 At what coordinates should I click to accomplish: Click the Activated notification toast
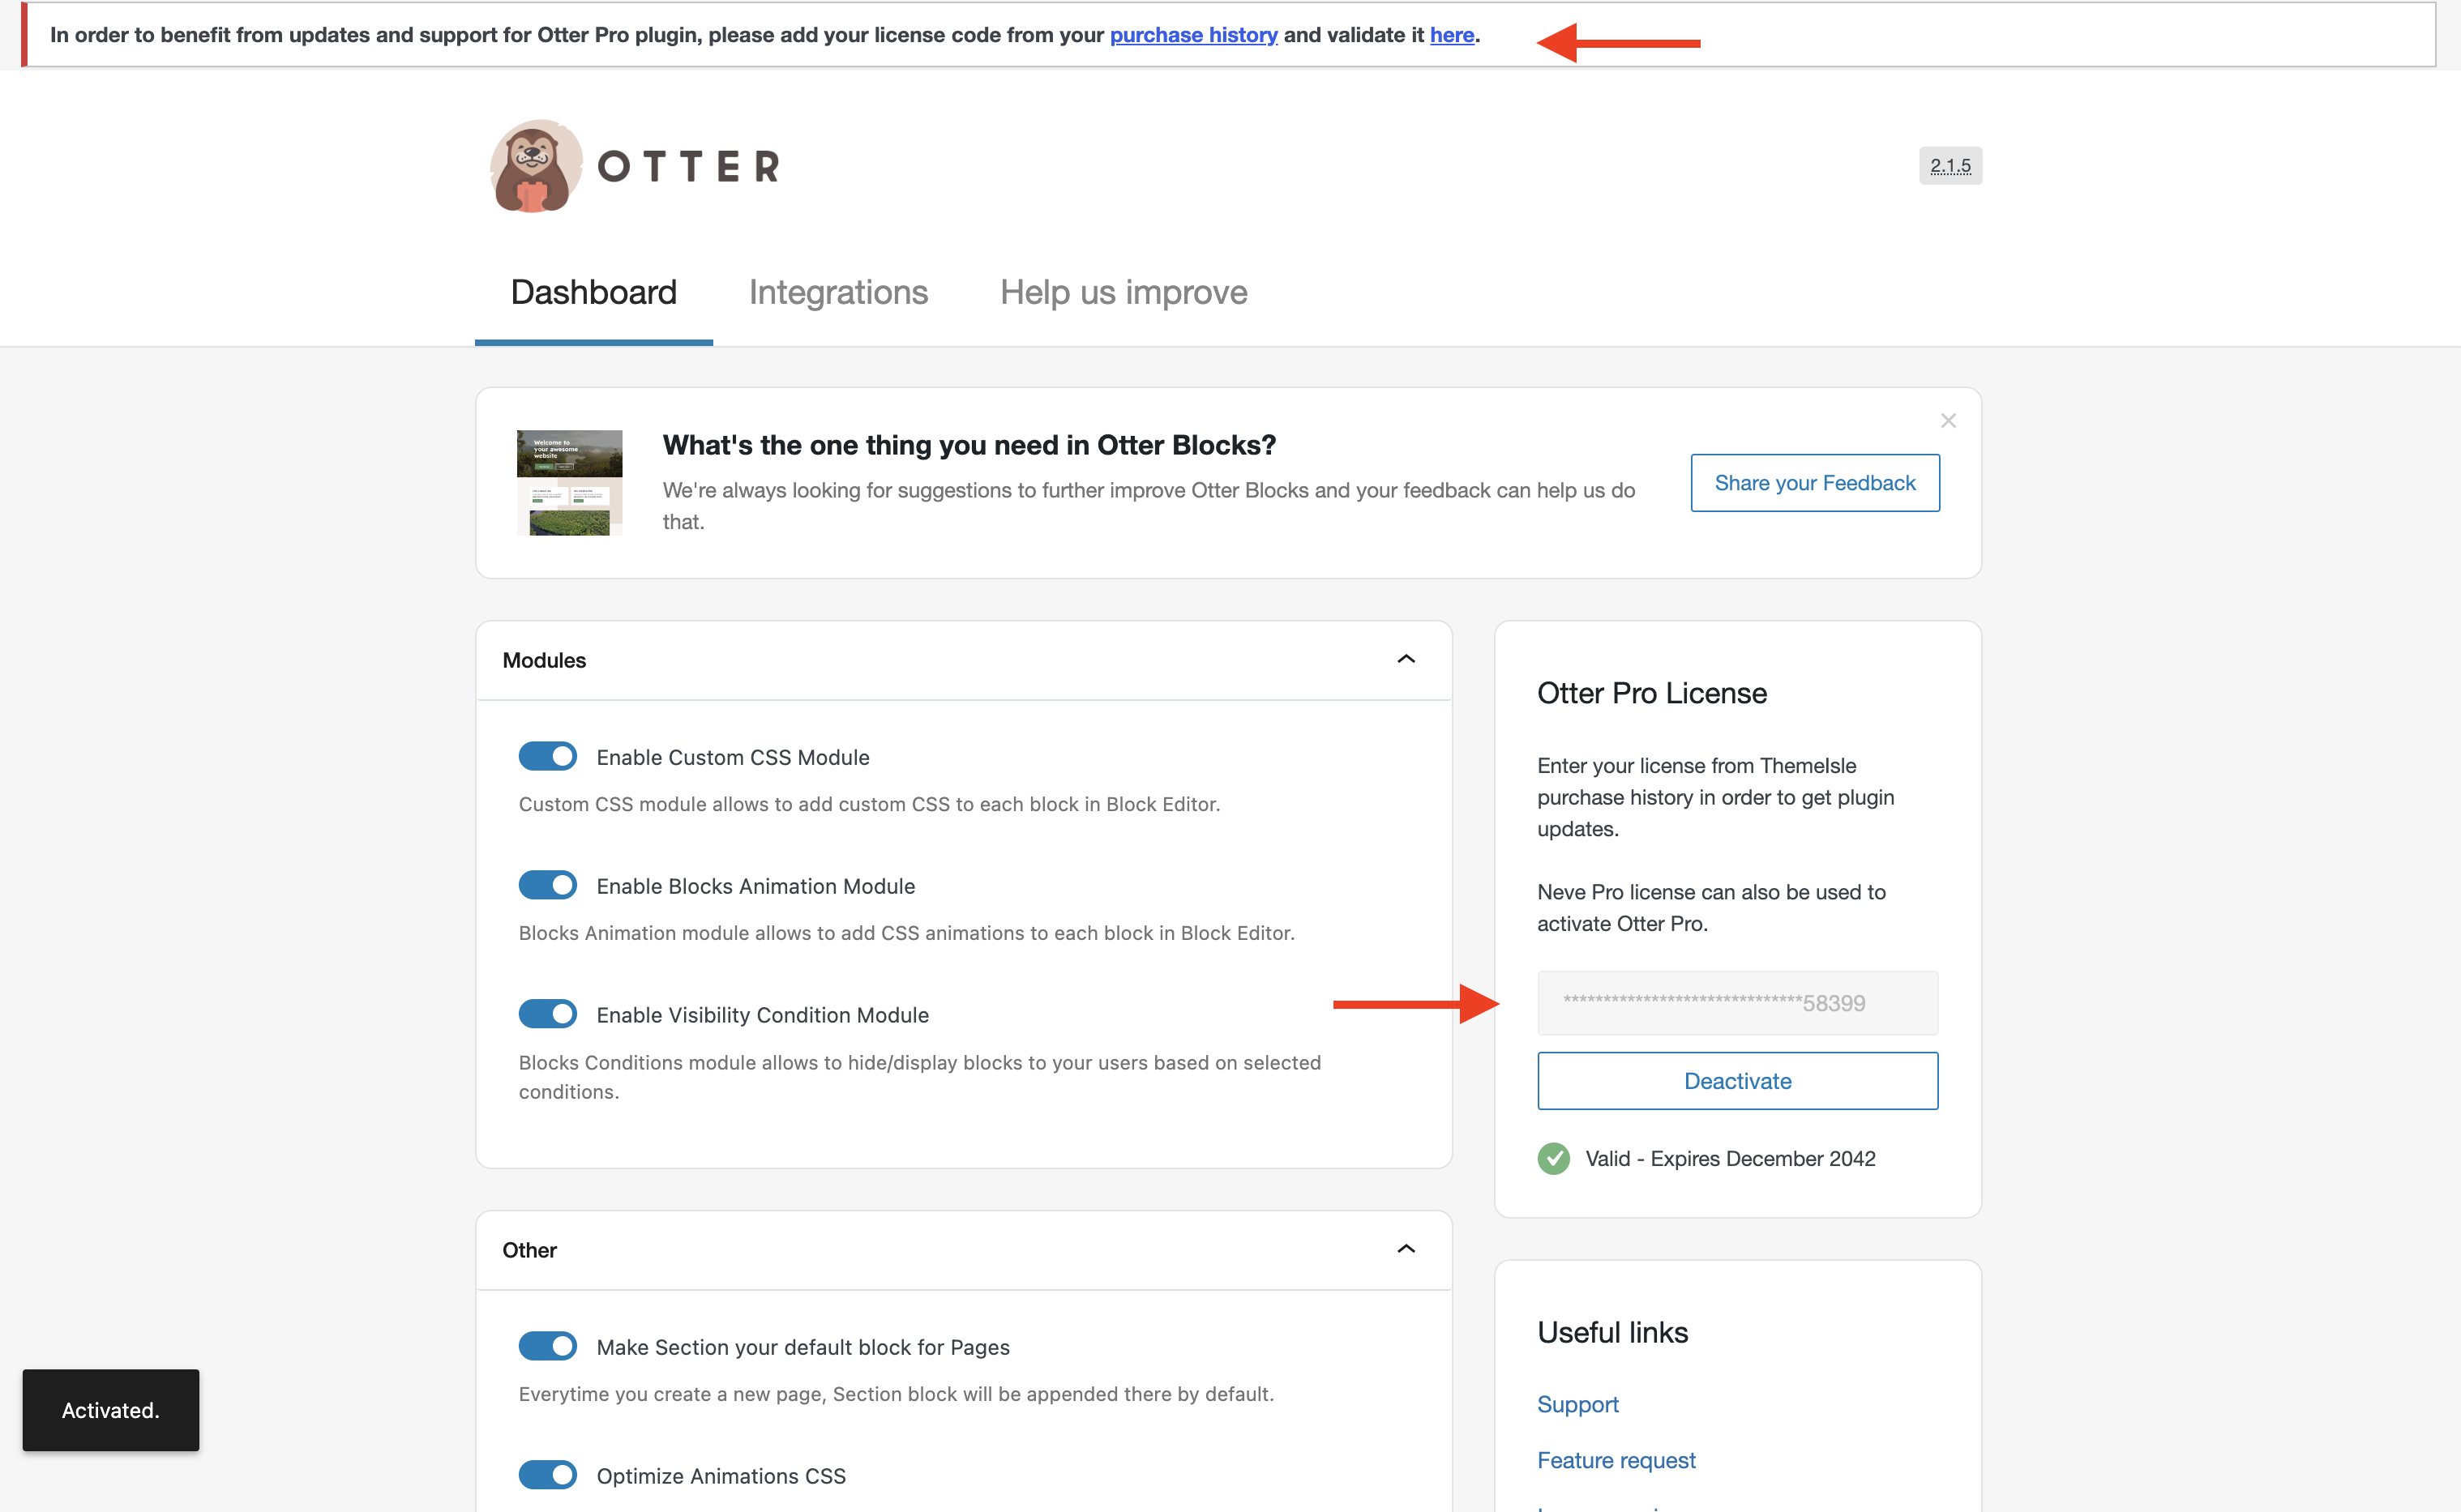point(110,1410)
